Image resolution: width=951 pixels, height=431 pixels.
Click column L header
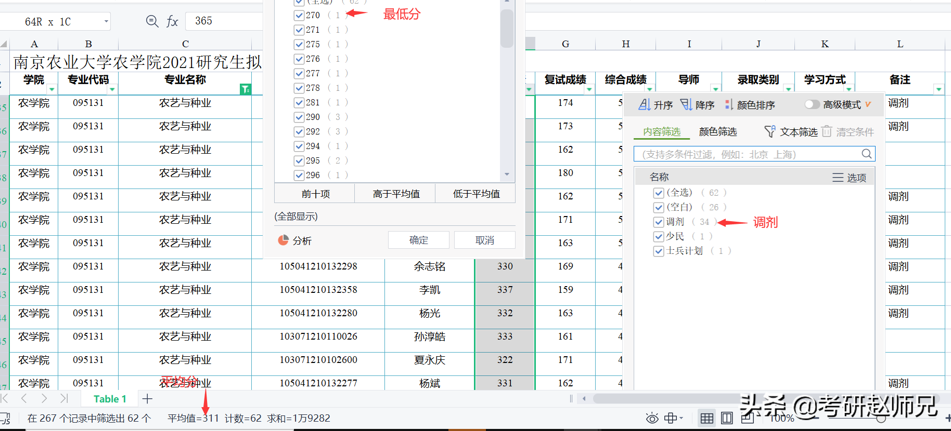tap(900, 44)
